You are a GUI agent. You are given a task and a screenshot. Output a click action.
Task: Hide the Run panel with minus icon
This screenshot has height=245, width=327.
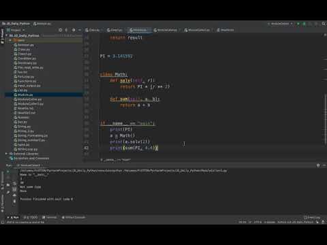[x=324, y=165]
